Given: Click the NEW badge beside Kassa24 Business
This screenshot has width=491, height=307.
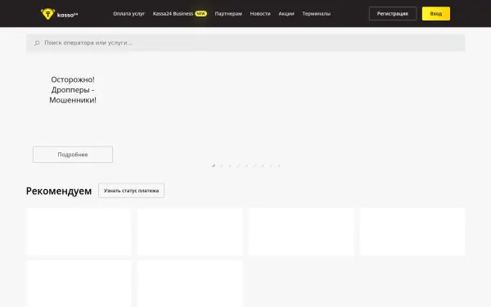Looking at the screenshot, I should pyautogui.click(x=200, y=14).
